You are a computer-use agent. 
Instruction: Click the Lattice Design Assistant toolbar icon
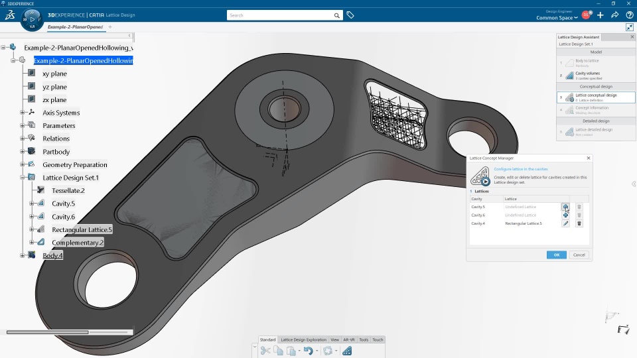coord(347,350)
